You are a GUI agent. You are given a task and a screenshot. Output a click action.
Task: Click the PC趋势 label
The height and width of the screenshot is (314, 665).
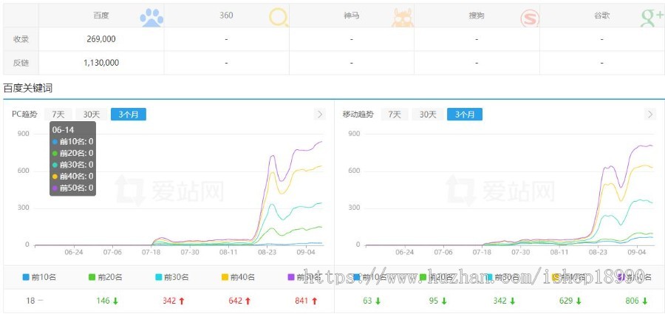click(24, 114)
